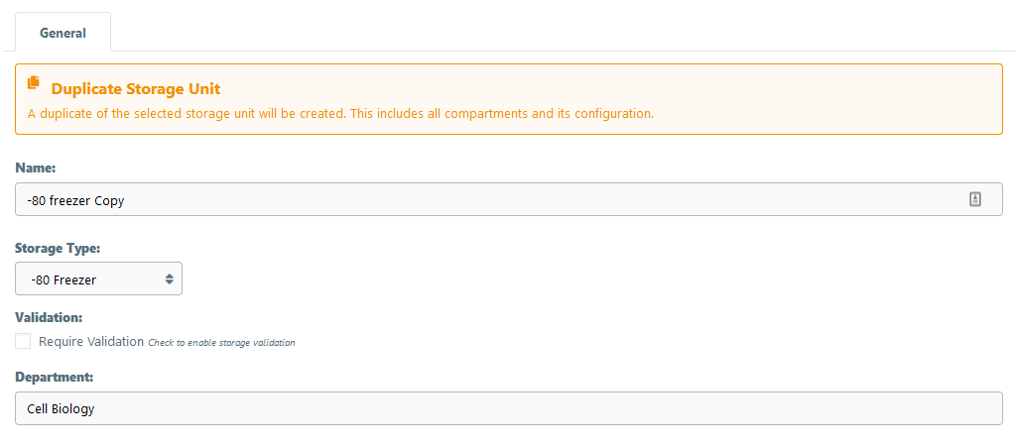Image resolution: width=1015 pixels, height=446 pixels.
Task: Click the Duplicate Storage Unit heading
Action: tap(136, 88)
